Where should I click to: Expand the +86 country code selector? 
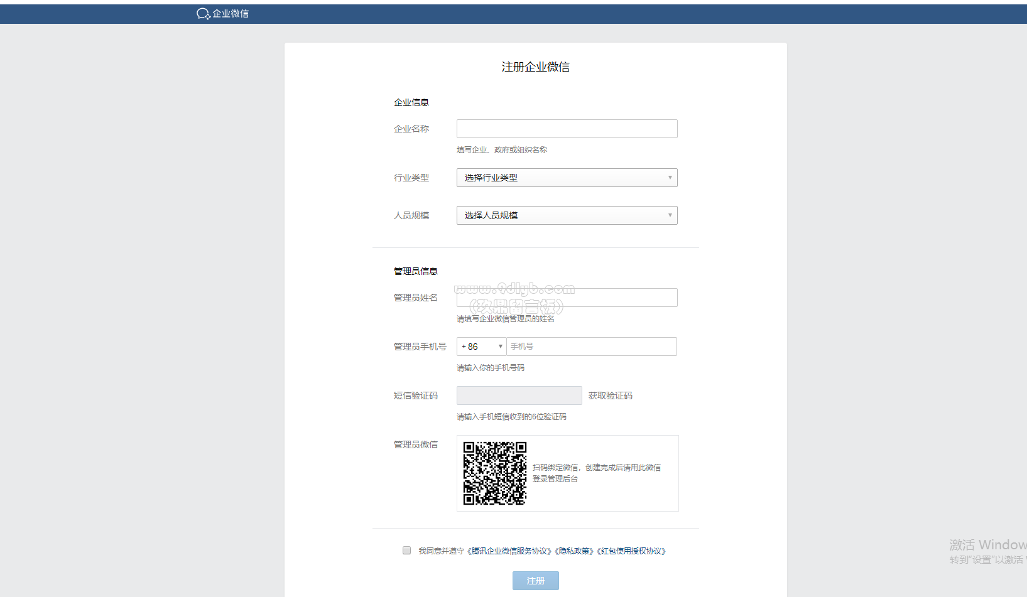coord(482,347)
